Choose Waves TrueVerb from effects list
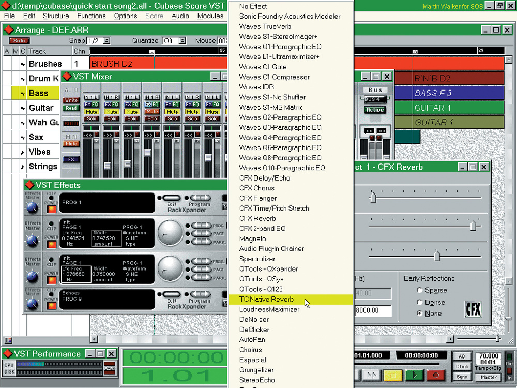 pos(291,26)
